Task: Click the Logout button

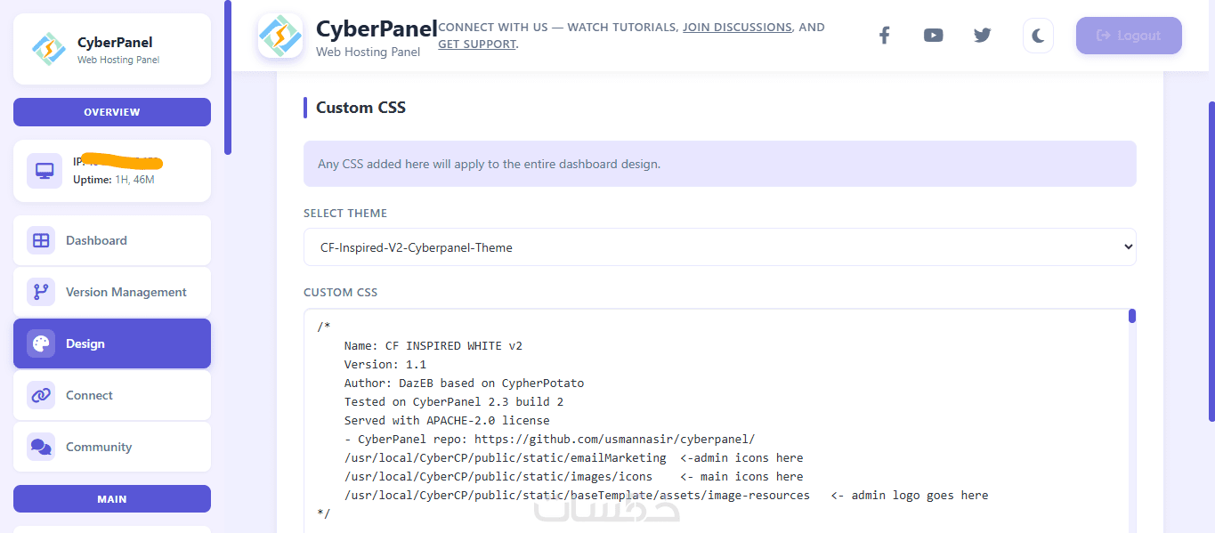Action: [1128, 36]
